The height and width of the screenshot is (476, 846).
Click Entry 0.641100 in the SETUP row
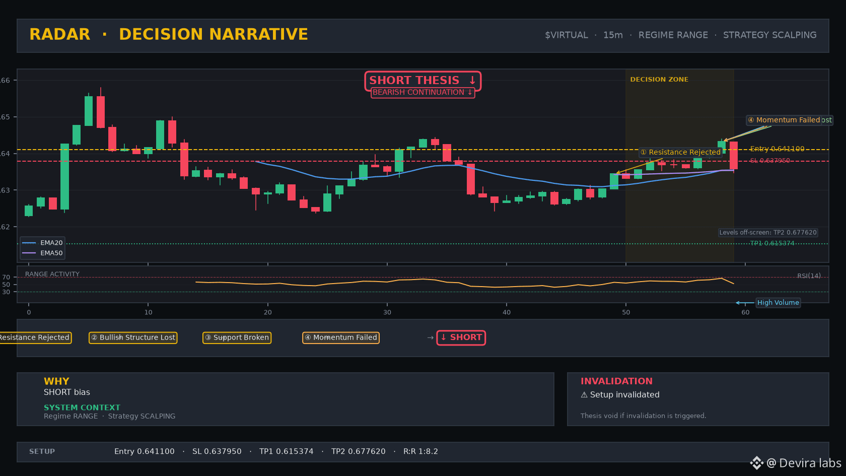tap(145, 451)
